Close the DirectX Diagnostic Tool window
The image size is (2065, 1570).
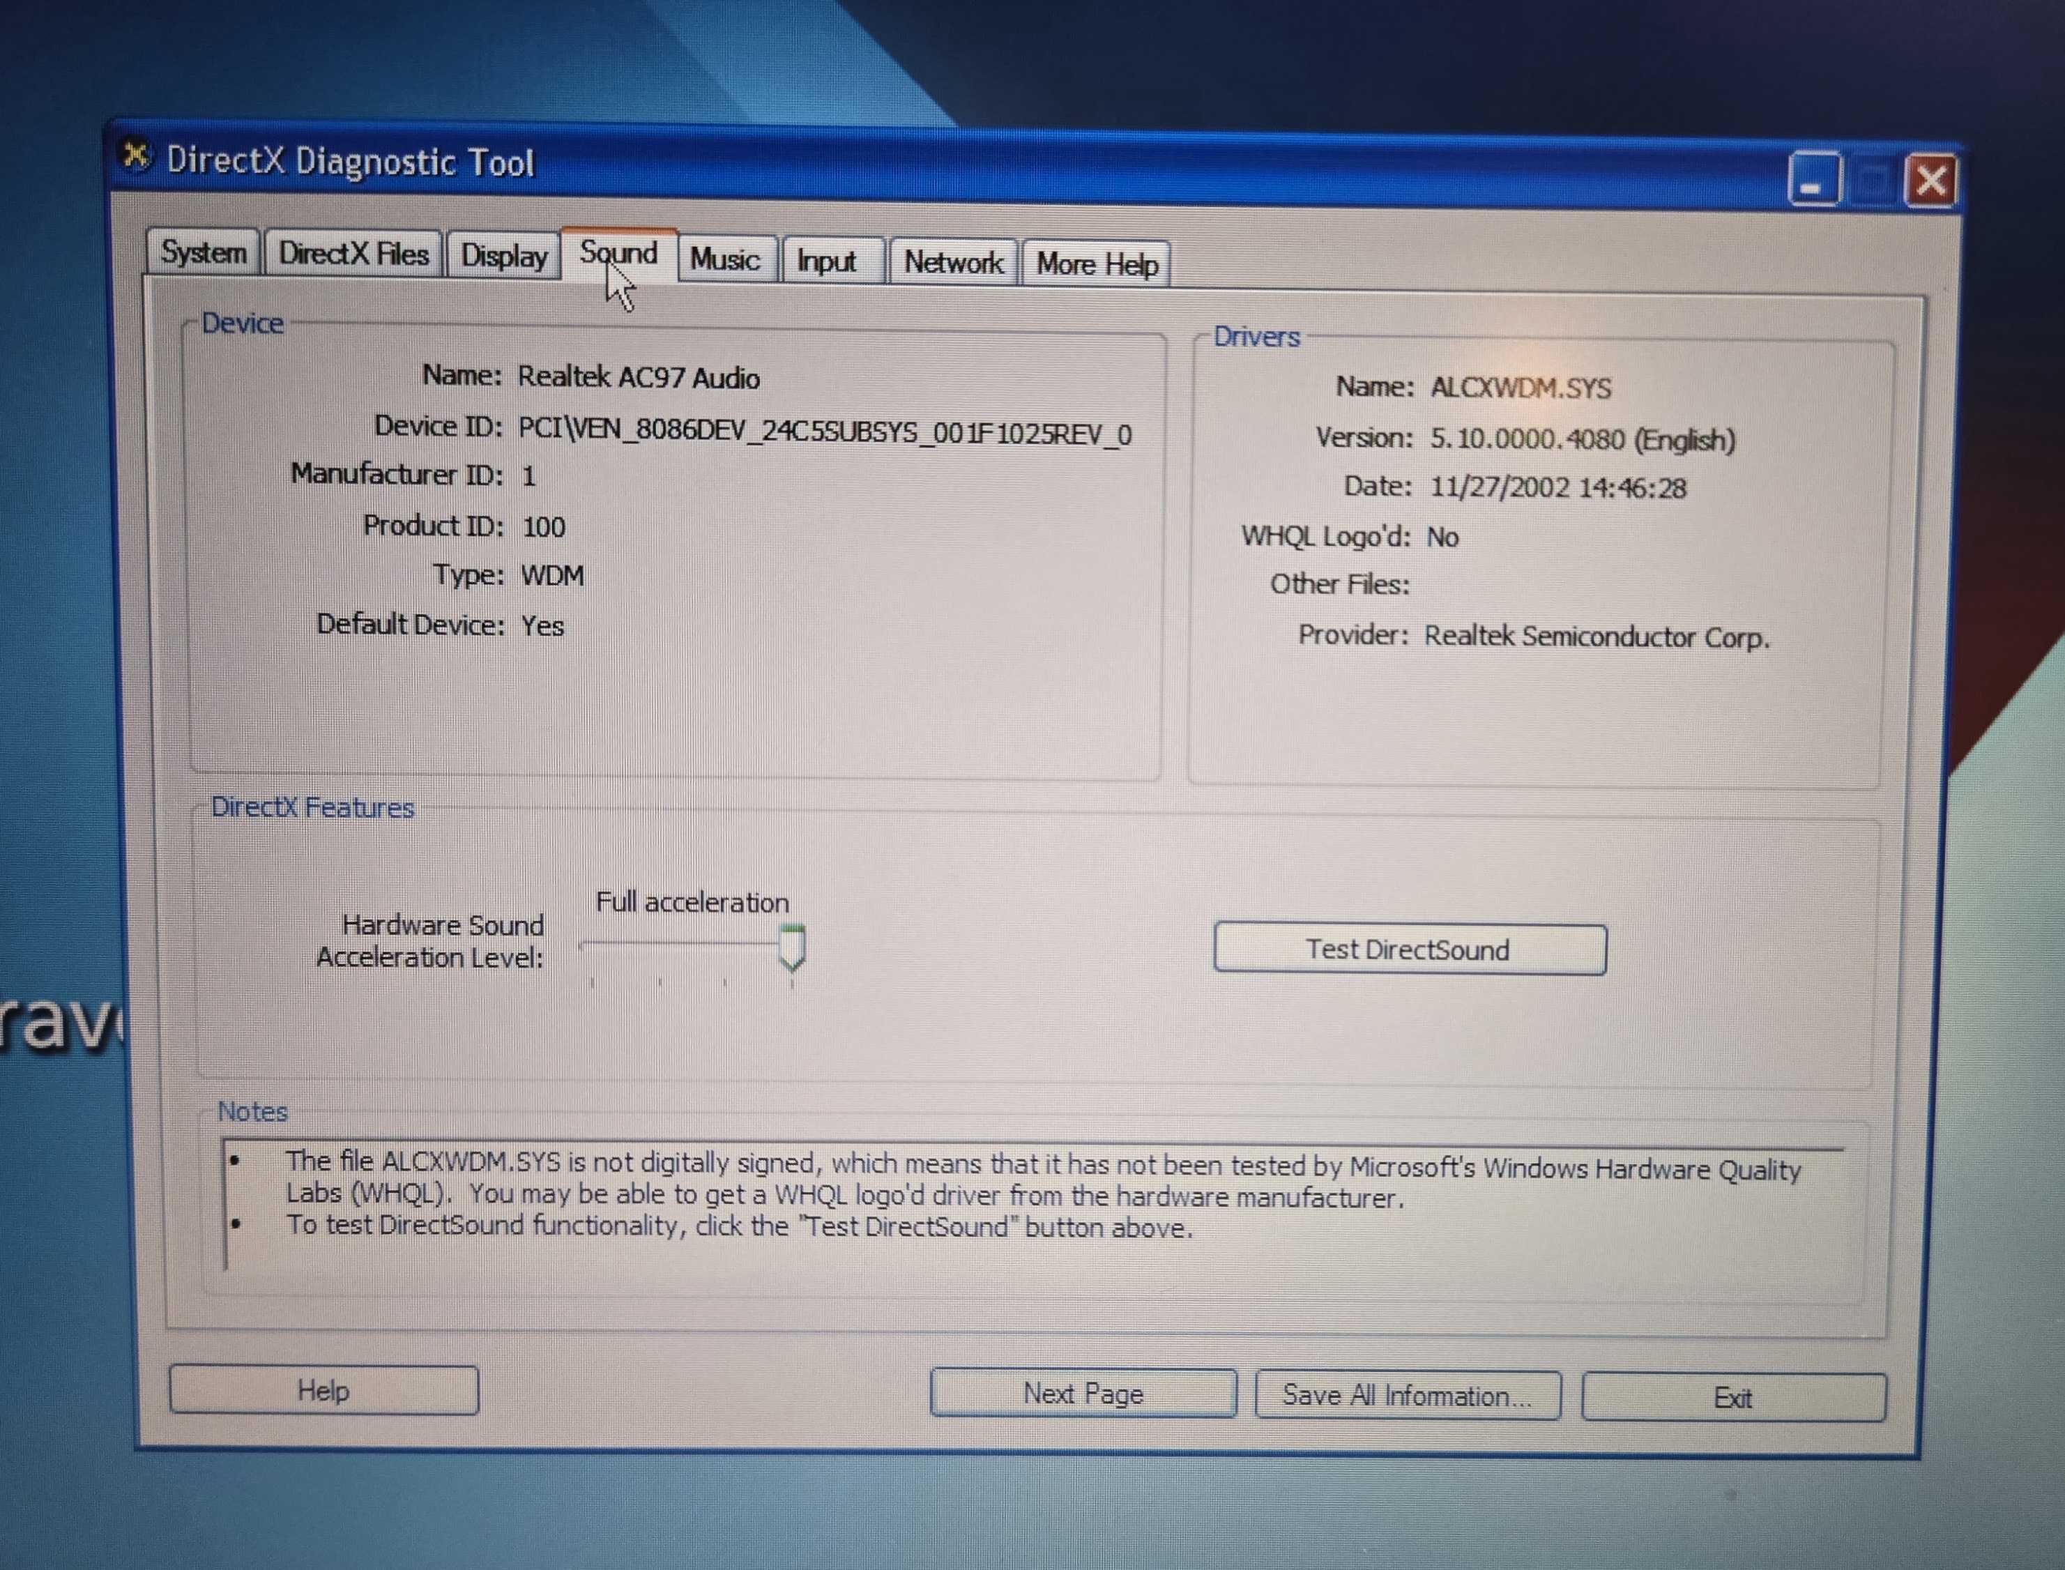click(1930, 179)
